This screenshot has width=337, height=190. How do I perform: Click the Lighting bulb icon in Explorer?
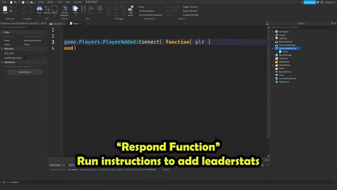[276, 39]
